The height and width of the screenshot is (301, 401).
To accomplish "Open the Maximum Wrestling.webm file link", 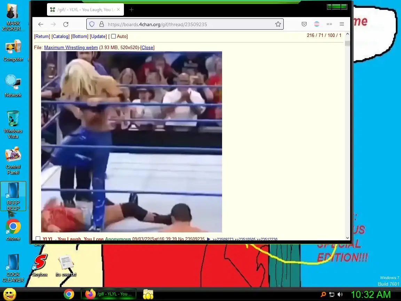I will coord(71,48).
